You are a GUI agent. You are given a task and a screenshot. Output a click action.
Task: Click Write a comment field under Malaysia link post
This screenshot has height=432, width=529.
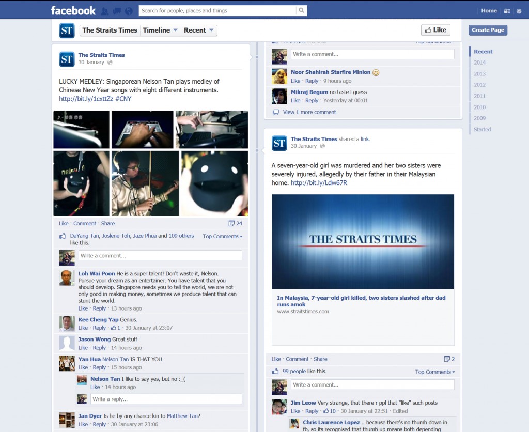372,385
